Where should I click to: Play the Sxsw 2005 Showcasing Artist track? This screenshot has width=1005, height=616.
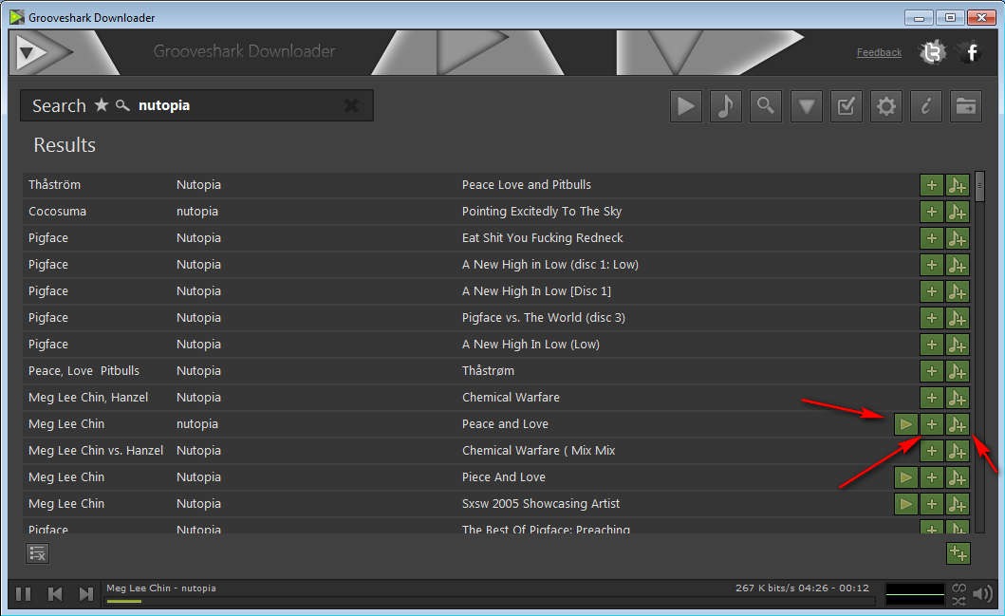click(x=905, y=504)
